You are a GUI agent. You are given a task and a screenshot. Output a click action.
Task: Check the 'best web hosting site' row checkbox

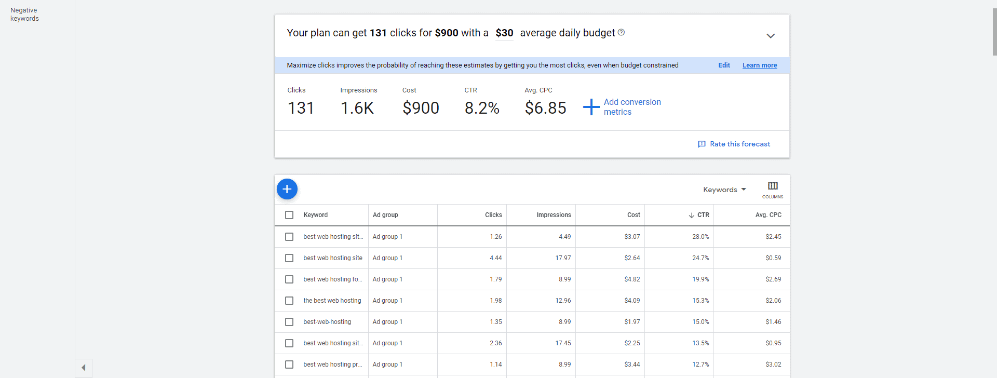point(289,258)
